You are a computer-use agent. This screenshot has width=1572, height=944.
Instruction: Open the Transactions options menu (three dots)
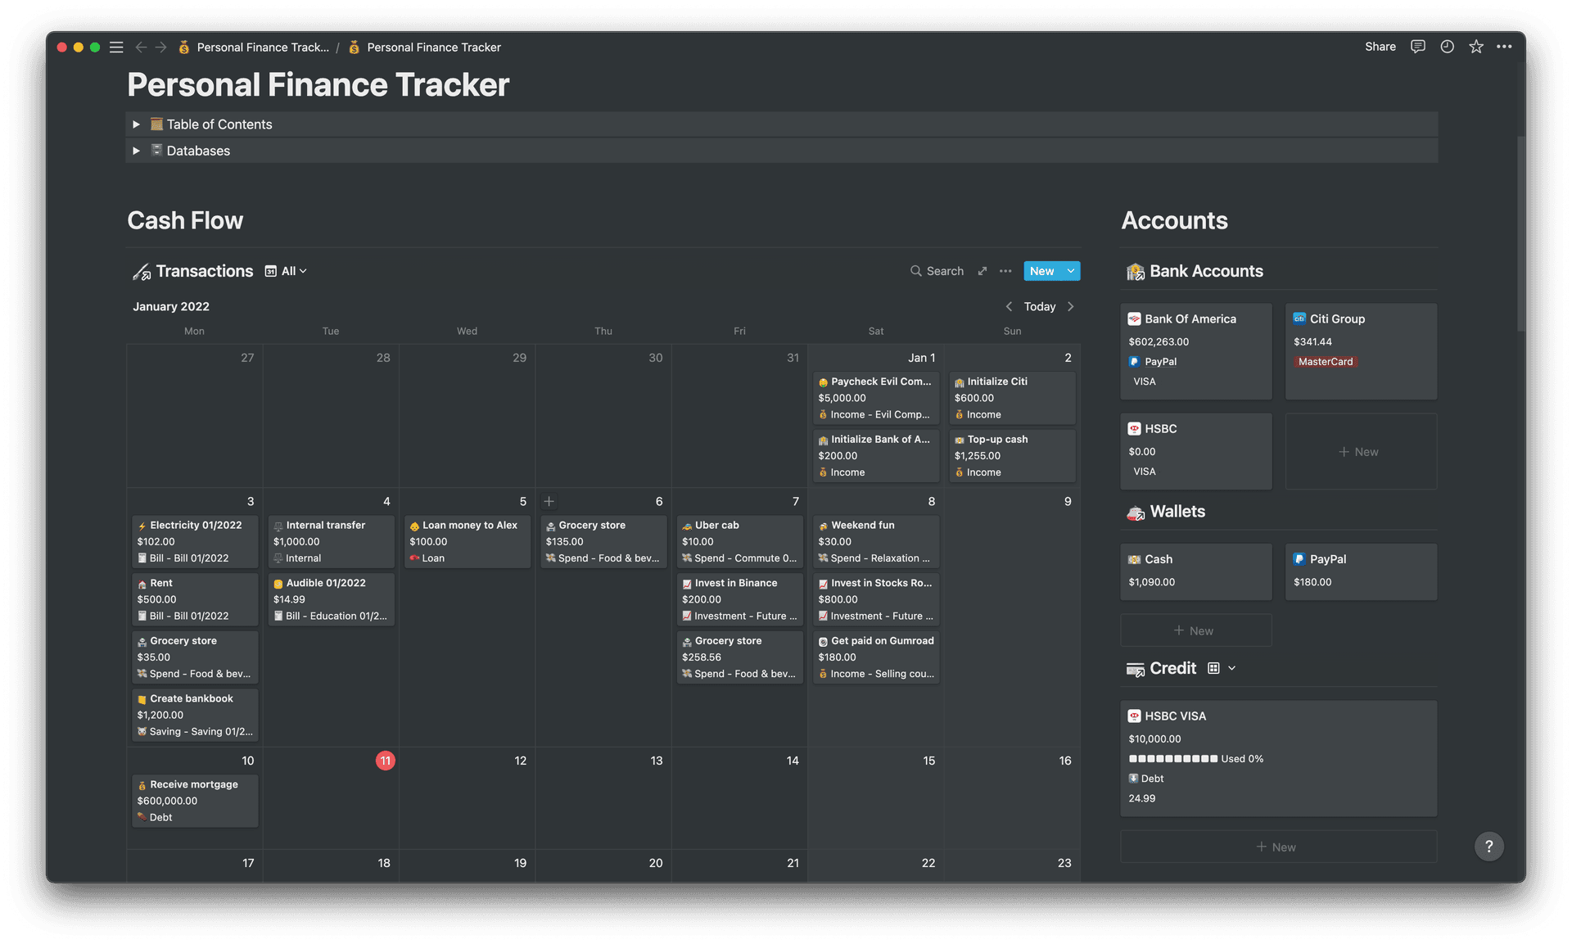1005,271
